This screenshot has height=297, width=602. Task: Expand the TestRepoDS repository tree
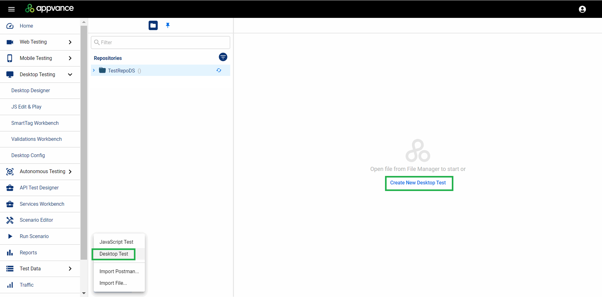click(x=94, y=71)
